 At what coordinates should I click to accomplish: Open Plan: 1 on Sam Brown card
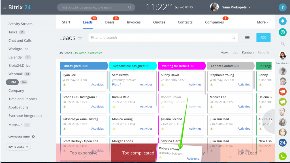tap(117, 84)
